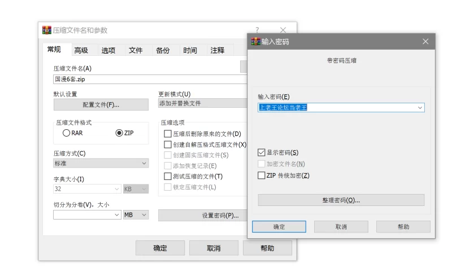Enable 测试压缩的文件 checkbox
The image size is (452, 272).
coord(167,177)
